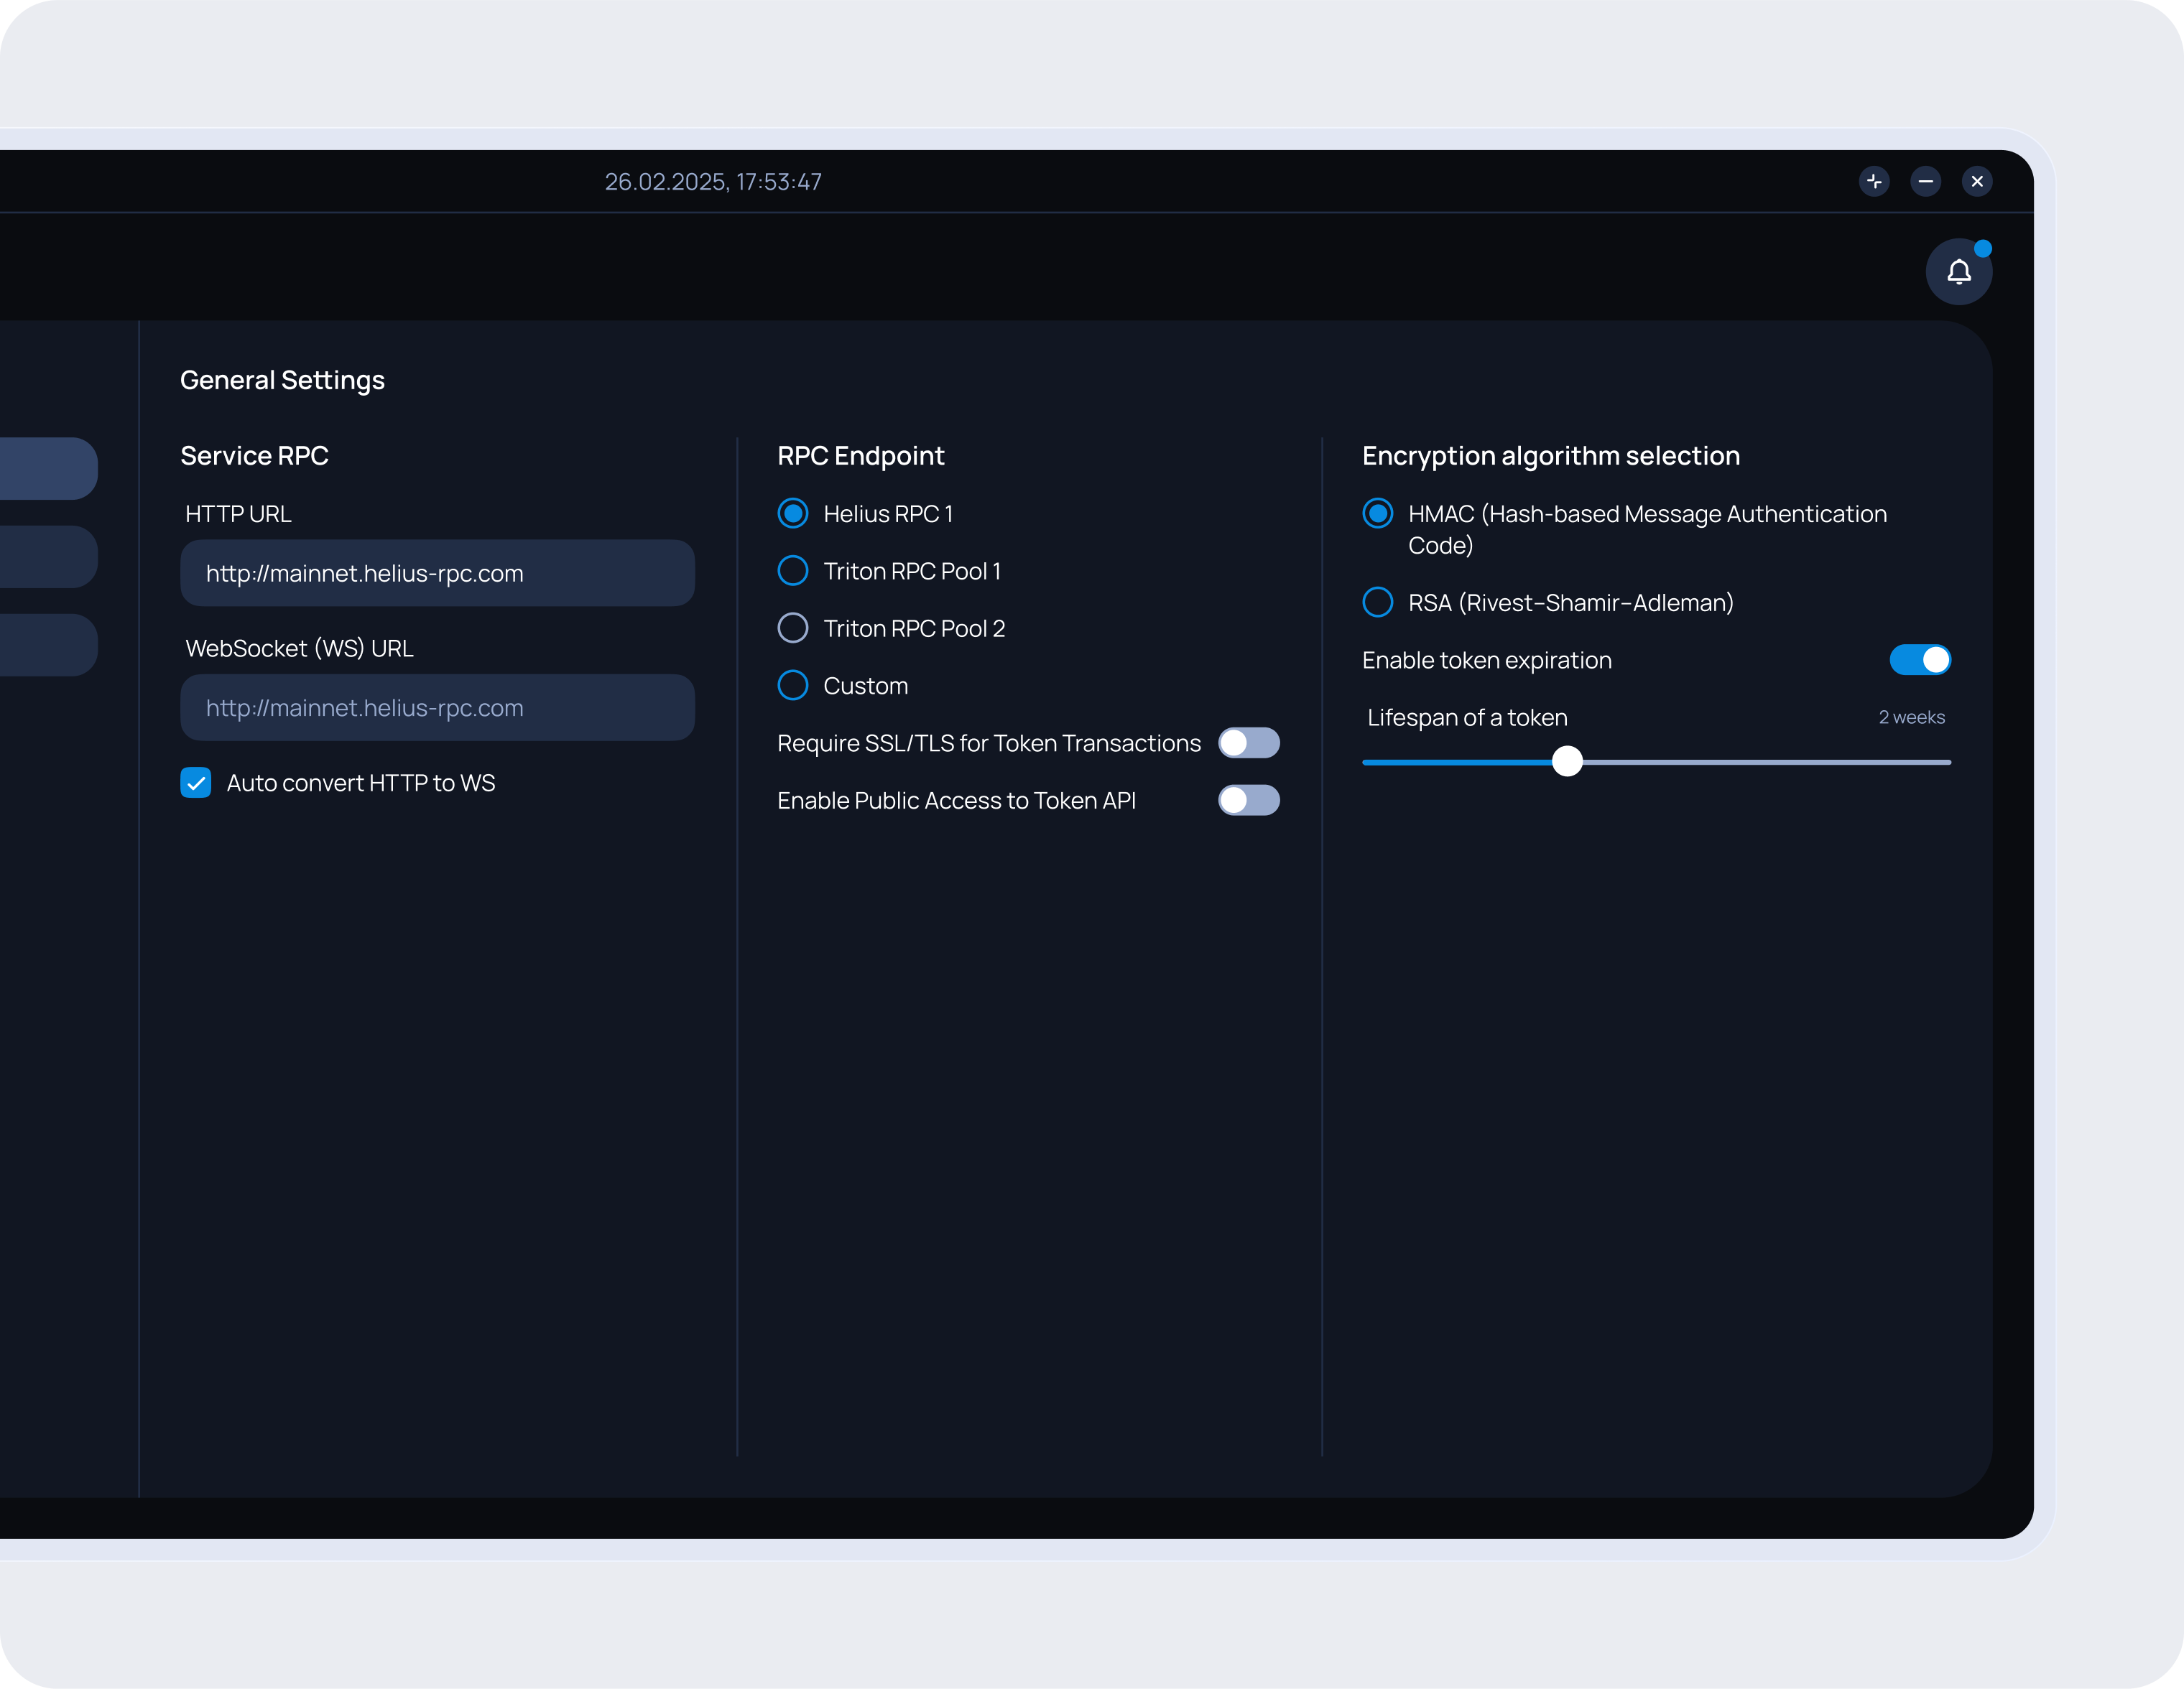
Task: Focus the WebSocket (WS) URL field
Action: coord(437,707)
